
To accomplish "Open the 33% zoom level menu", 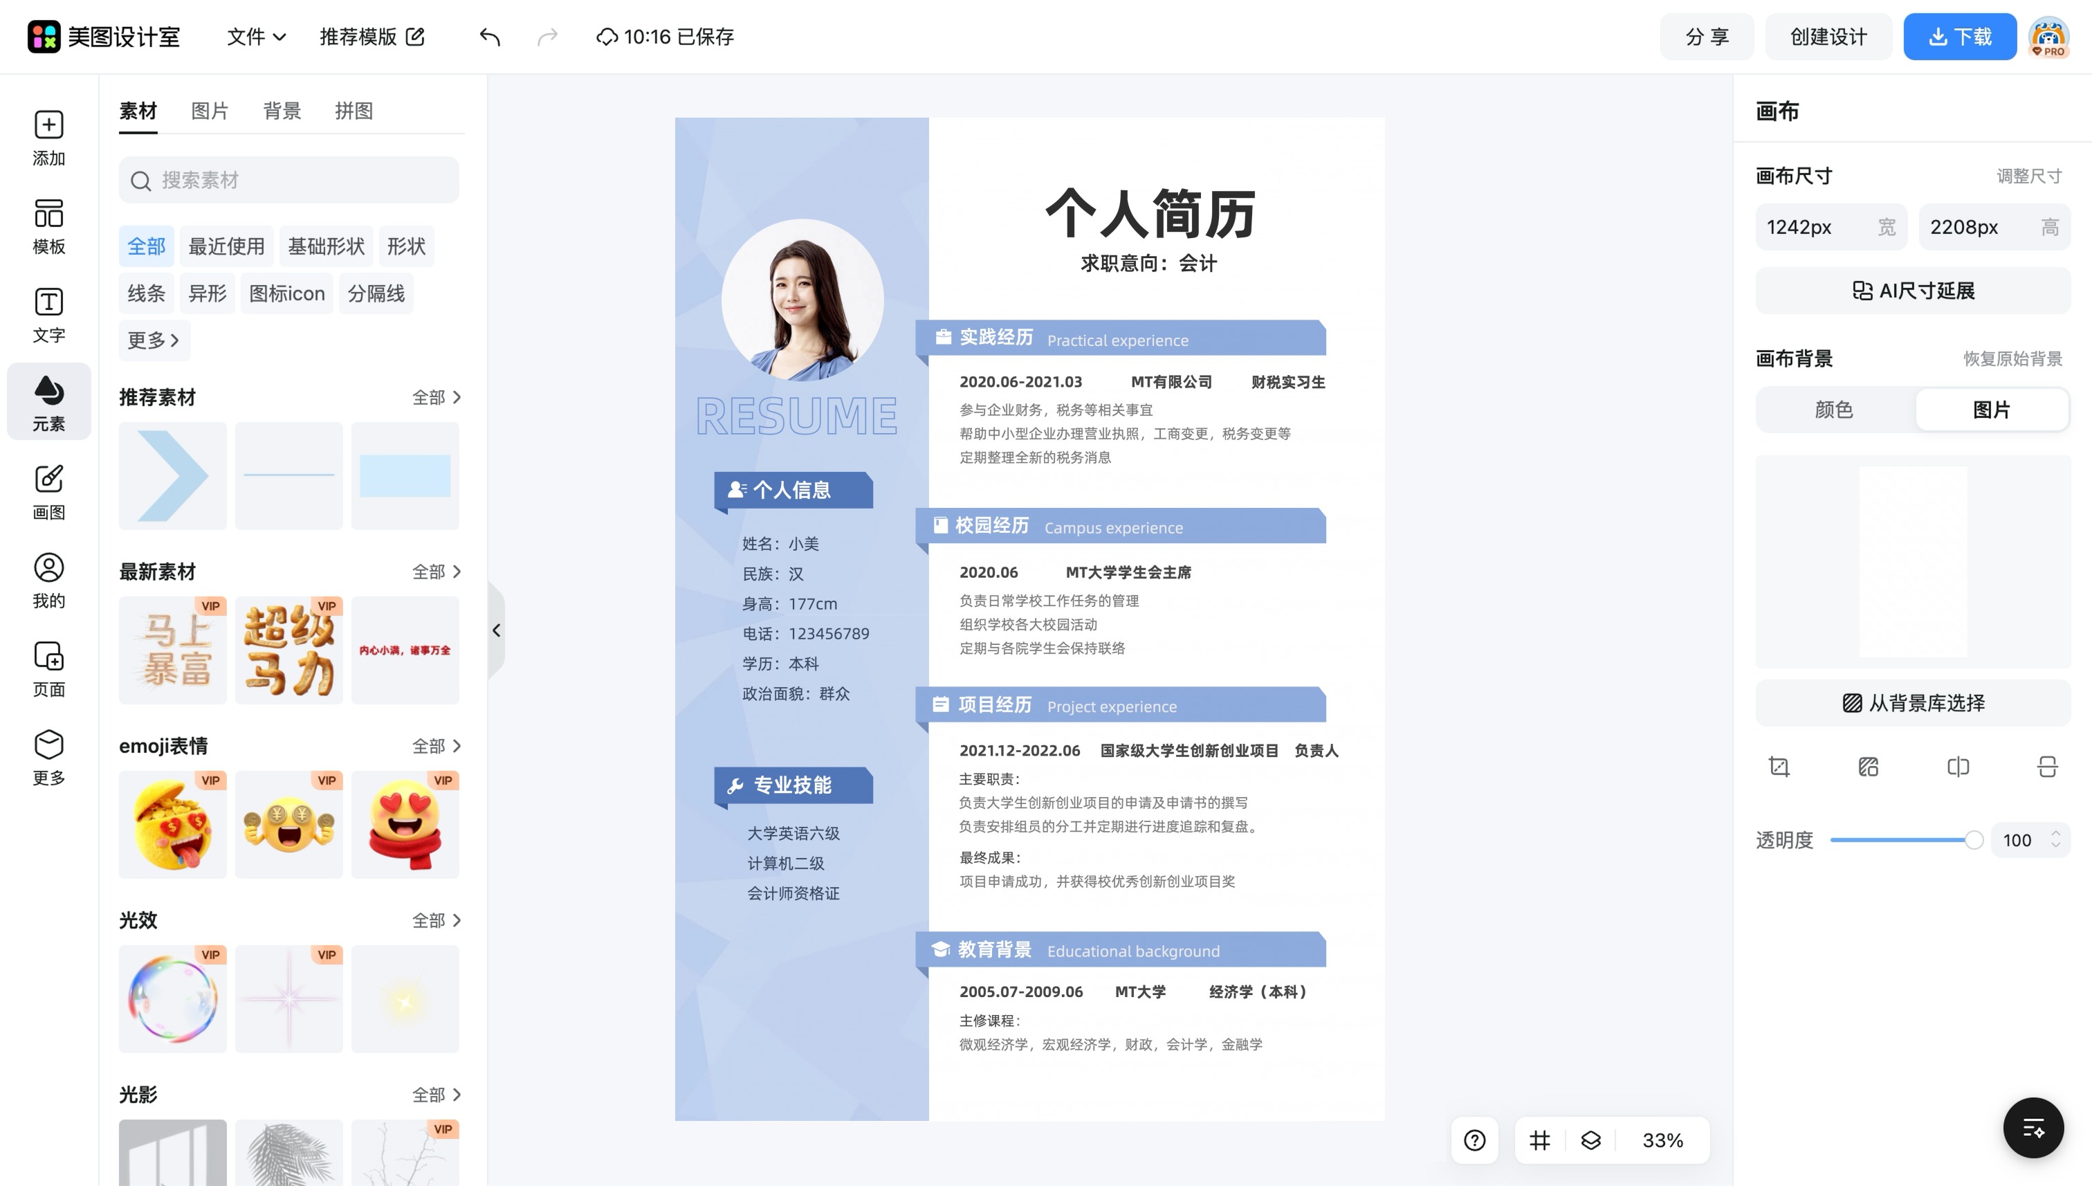I will (1662, 1140).
